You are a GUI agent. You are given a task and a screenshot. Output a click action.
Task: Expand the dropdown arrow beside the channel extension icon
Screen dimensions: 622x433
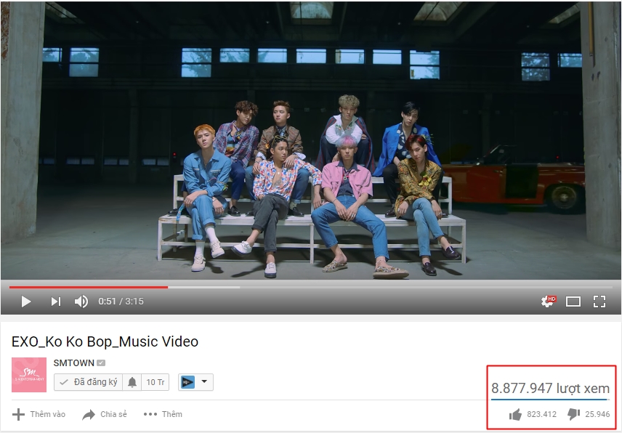pyautogui.click(x=204, y=382)
